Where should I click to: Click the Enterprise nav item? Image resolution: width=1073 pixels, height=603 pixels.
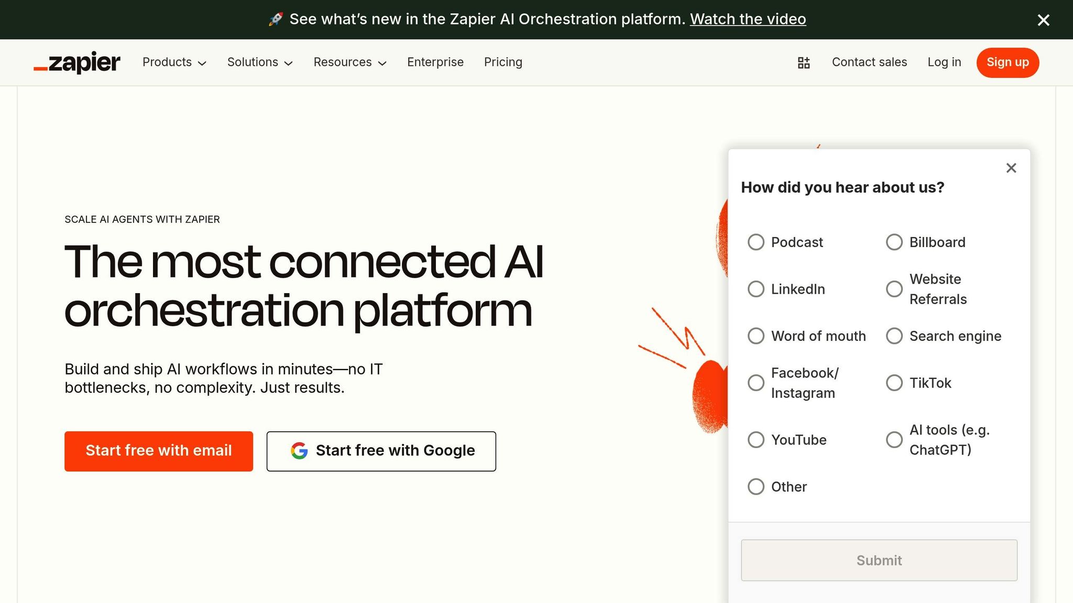coord(435,62)
